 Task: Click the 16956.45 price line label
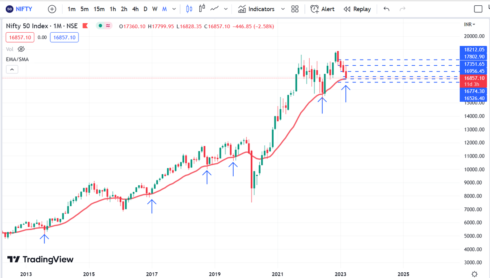pos(474,71)
